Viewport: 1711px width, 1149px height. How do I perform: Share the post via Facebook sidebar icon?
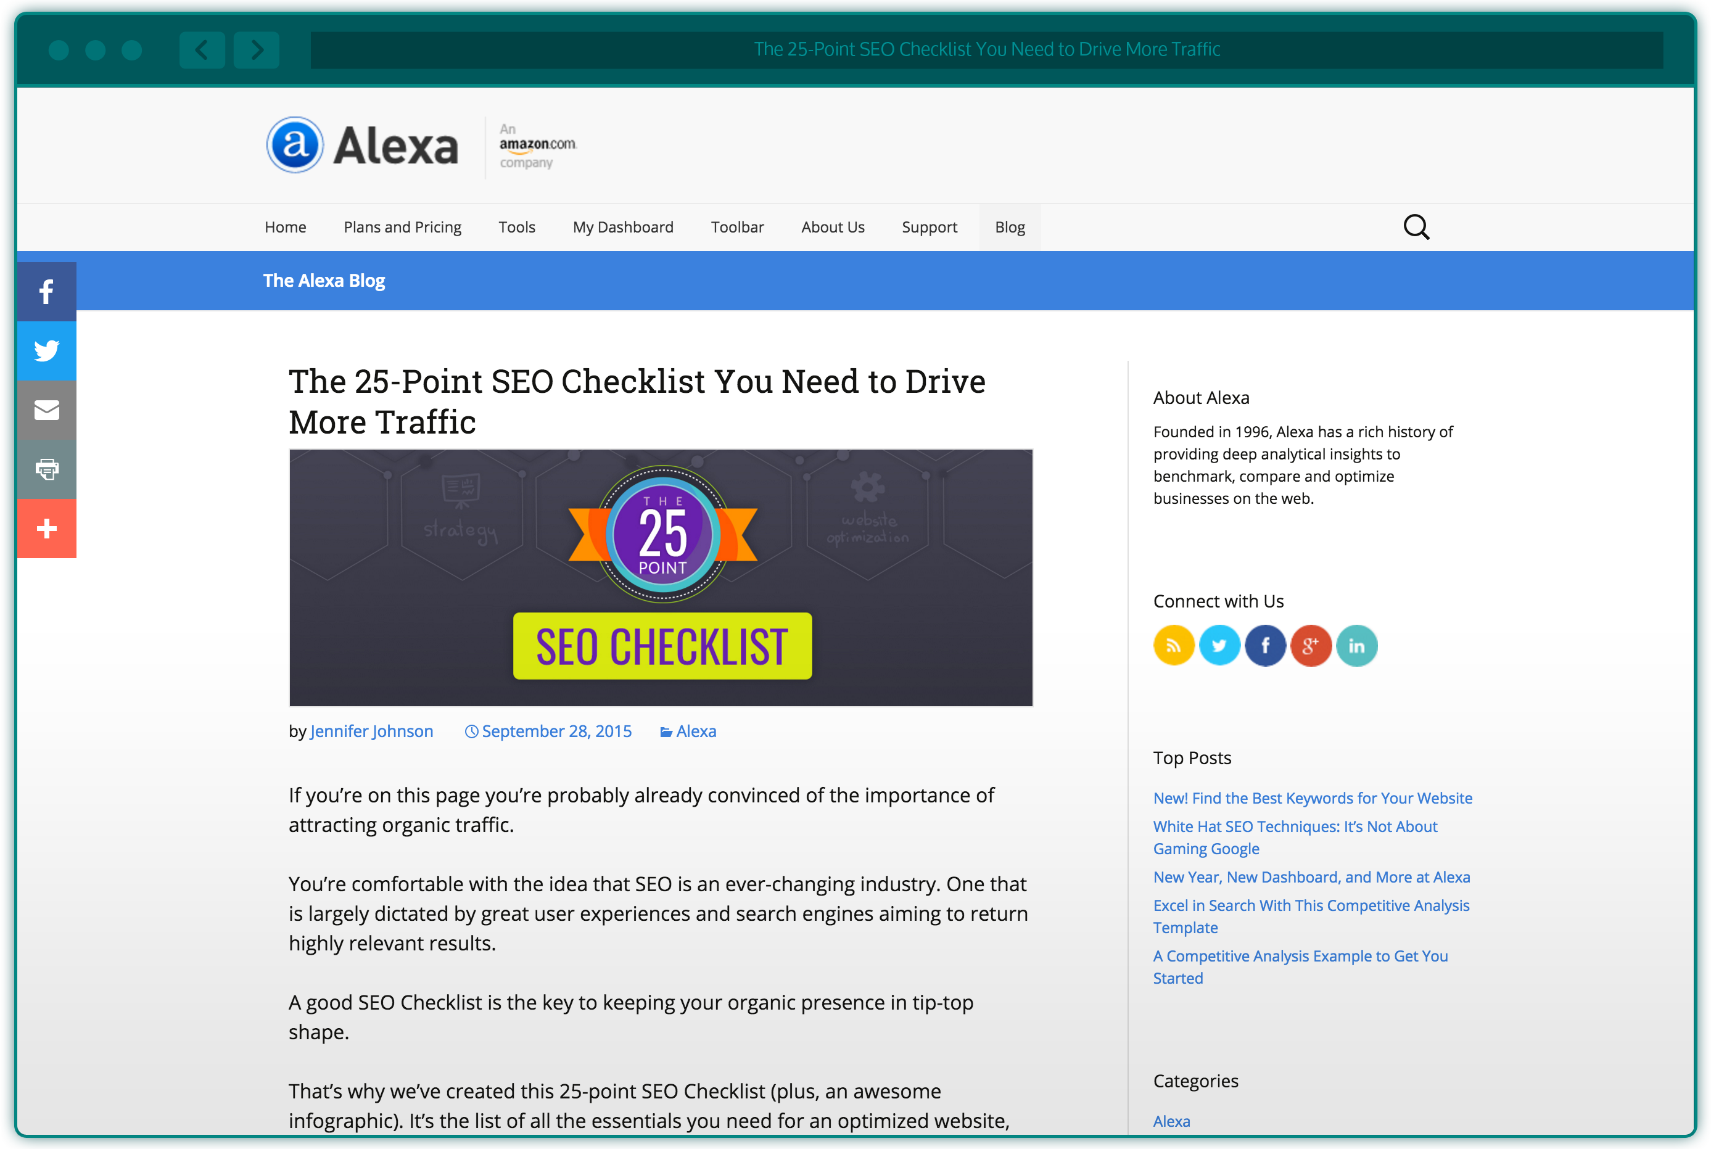click(x=46, y=292)
